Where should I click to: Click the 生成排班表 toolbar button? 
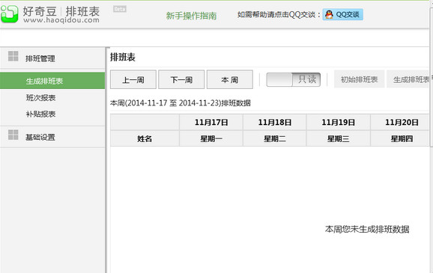(x=408, y=79)
